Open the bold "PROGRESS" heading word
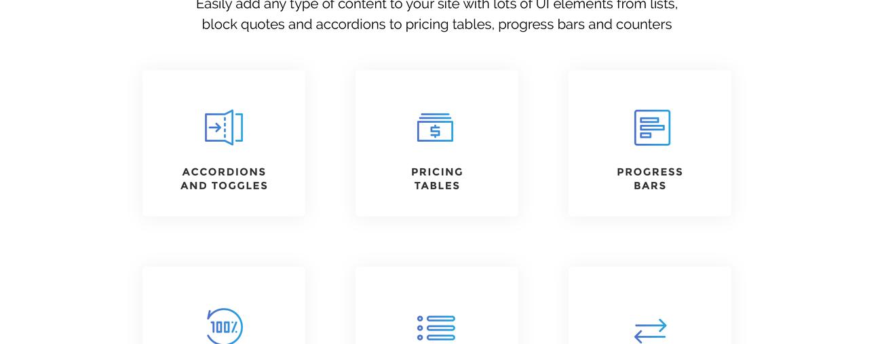The height and width of the screenshot is (344, 882). click(650, 172)
